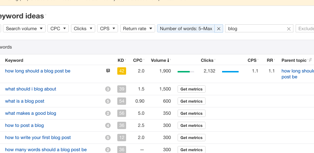Viewport: 314px width, 153px height.
Task: Open keyword 'how to post a blog'
Action: (x=24, y=125)
